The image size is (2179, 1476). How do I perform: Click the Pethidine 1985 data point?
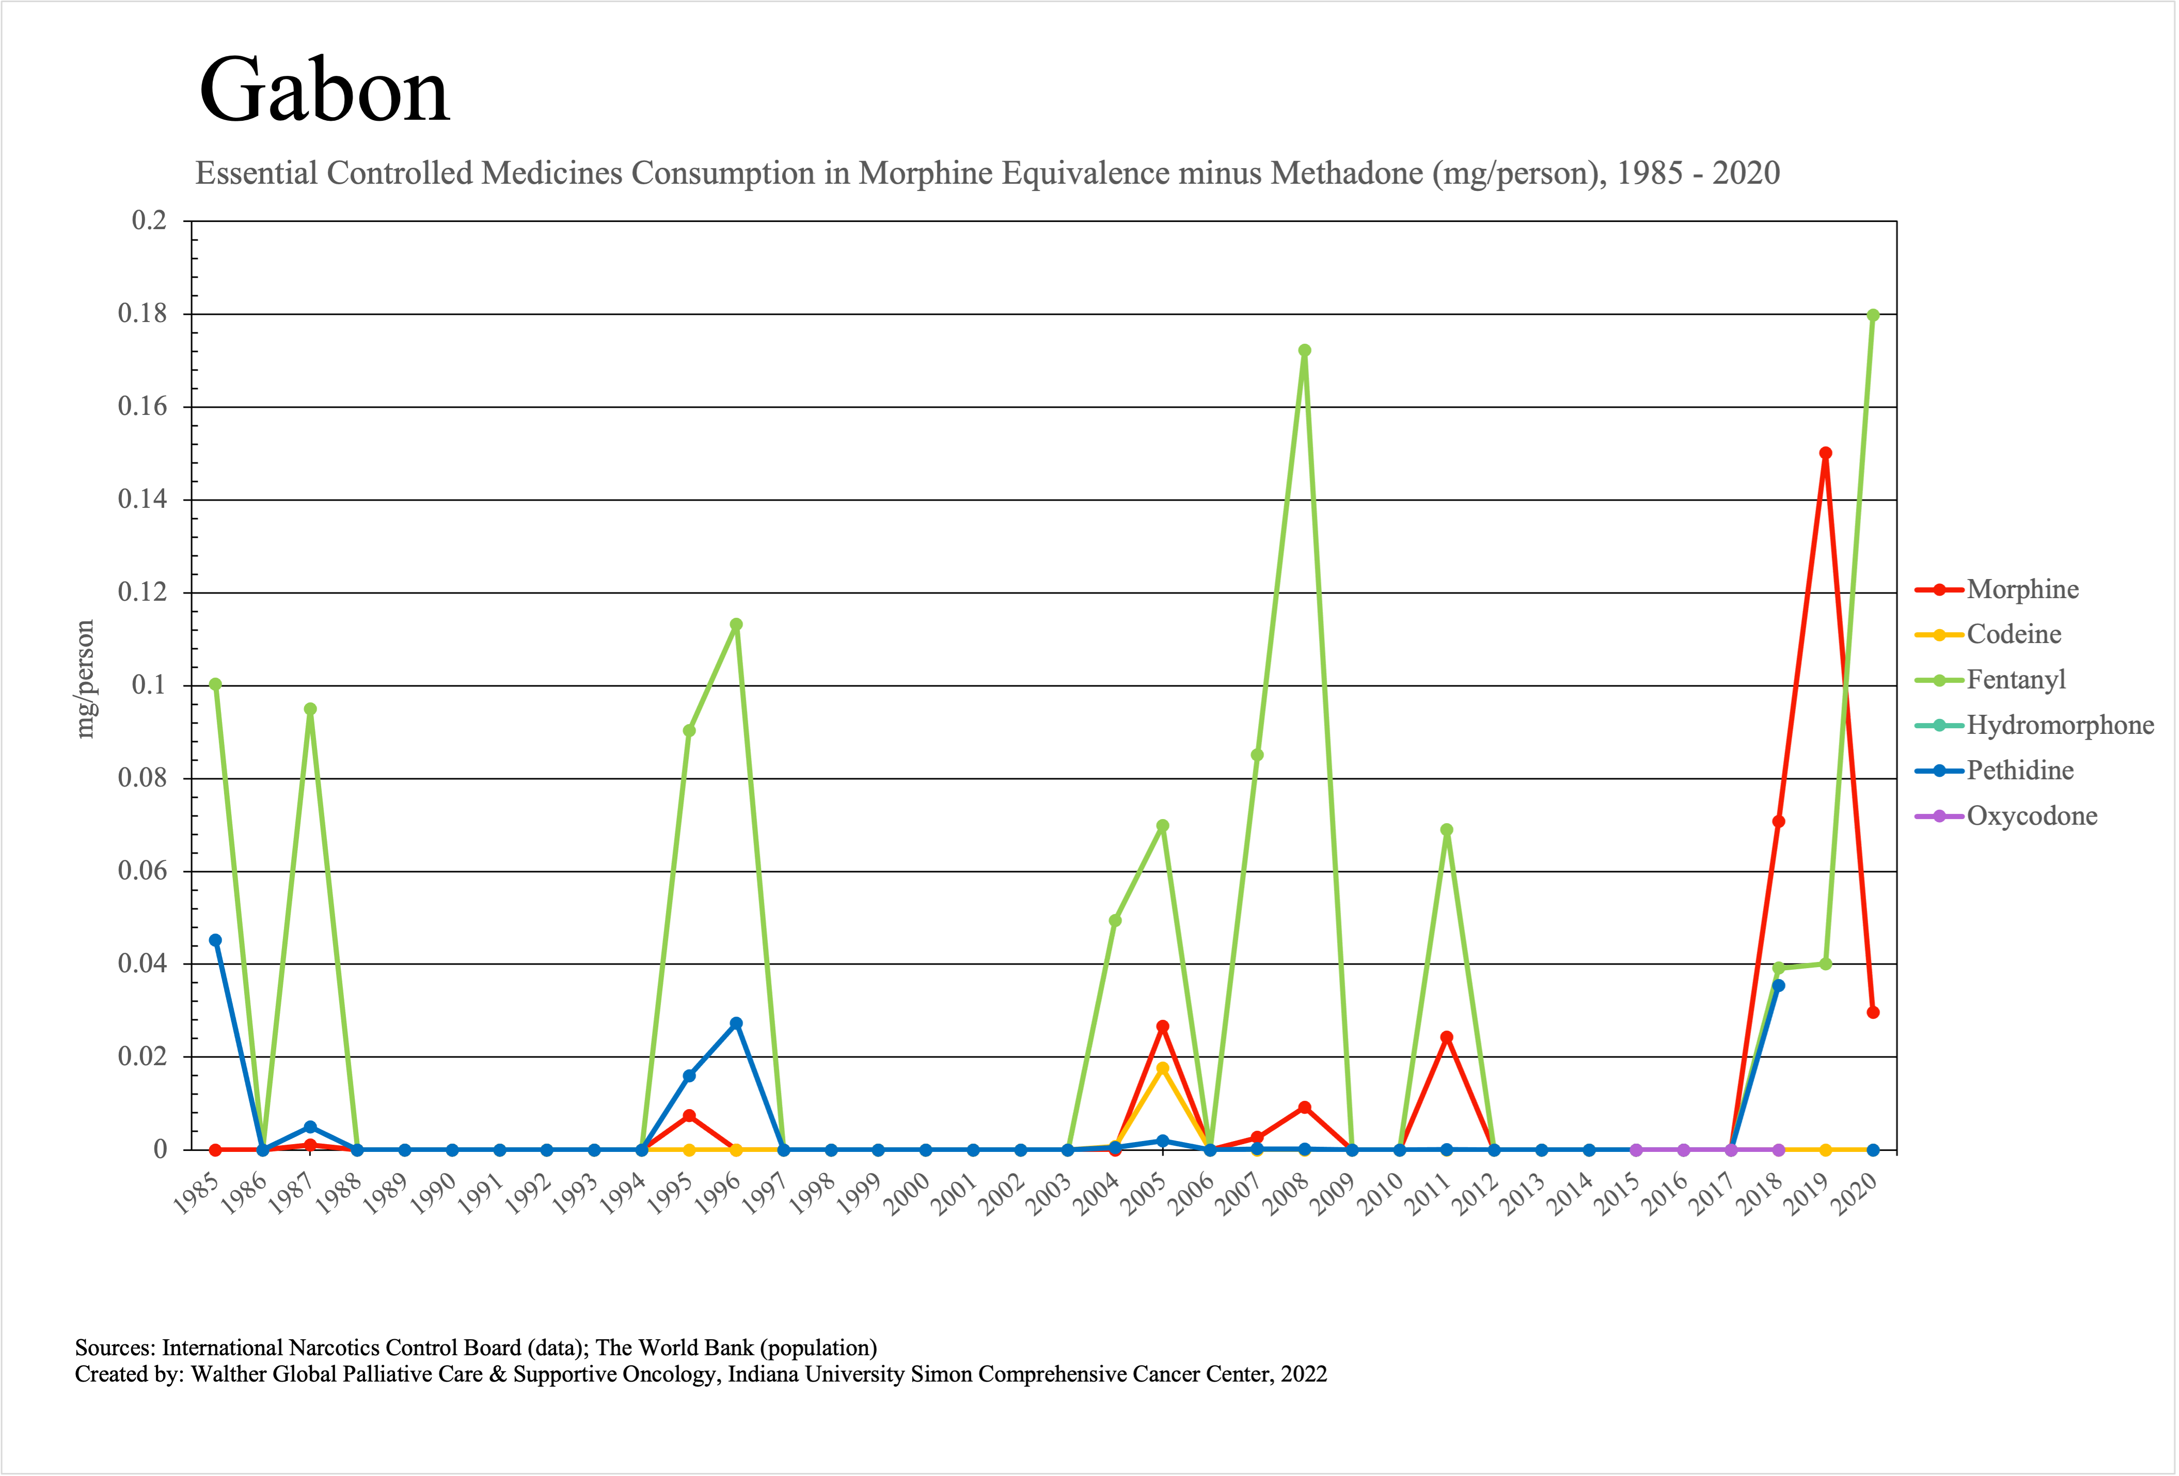[216, 940]
